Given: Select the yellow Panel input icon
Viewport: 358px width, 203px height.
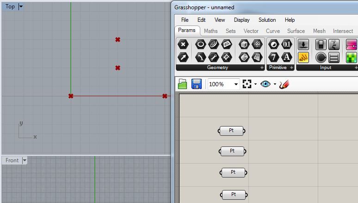Looking at the screenshot, I should click(303, 57).
